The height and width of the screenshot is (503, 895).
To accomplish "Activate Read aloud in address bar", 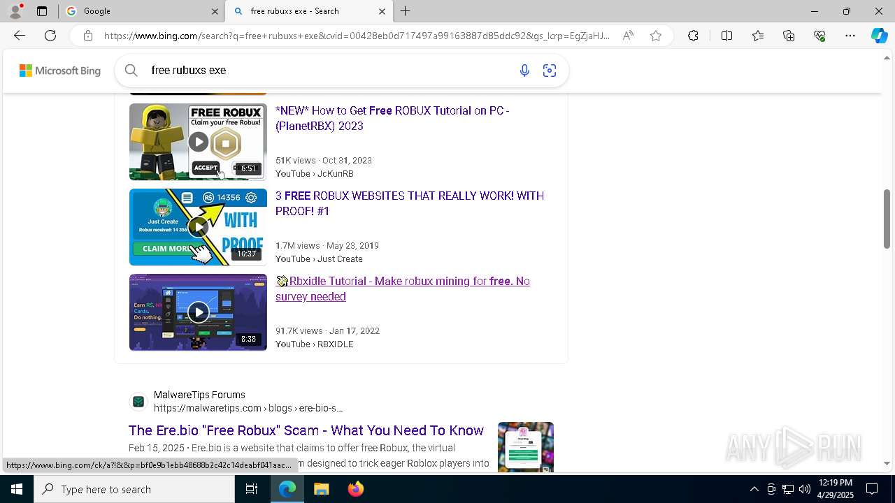I will [628, 36].
